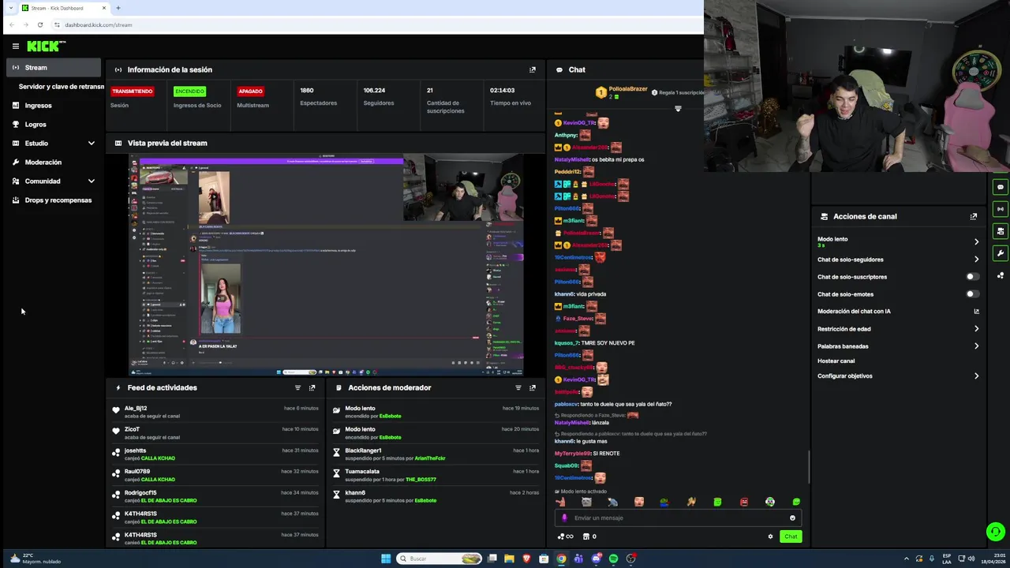Viewport: 1010px width, 568px height.
Task: Click the activity feed dots icon in right sidebar
Action: [x=1001, y=275]
